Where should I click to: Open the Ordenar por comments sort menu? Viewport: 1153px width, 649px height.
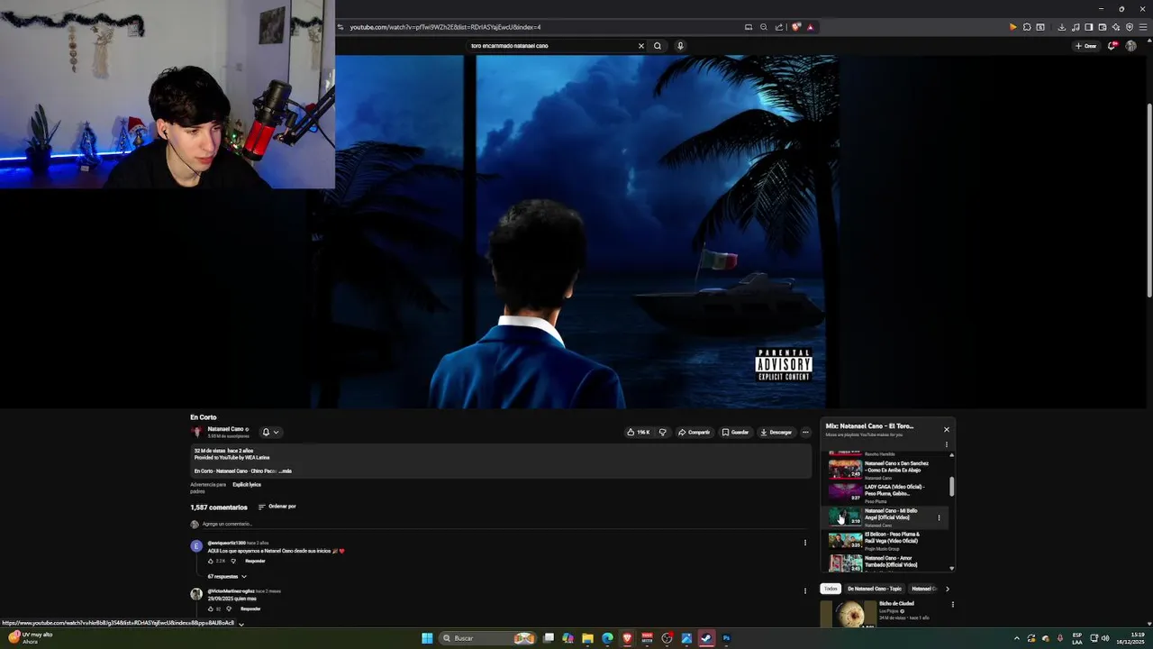[277, 507]
